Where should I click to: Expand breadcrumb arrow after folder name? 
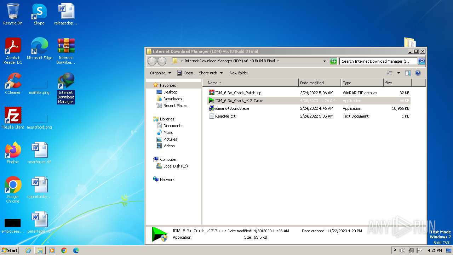coord(278,61)
